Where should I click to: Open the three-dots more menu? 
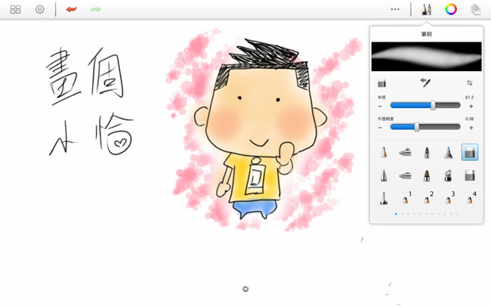395,9
